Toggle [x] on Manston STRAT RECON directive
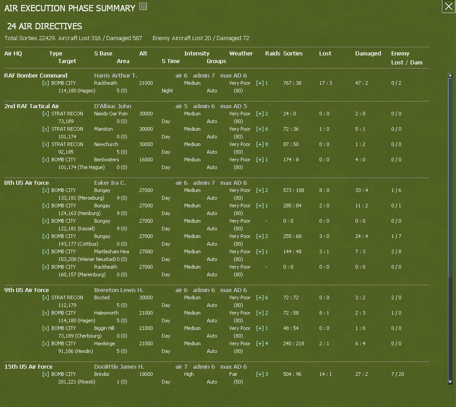456x407 pixels. (45, 129)
